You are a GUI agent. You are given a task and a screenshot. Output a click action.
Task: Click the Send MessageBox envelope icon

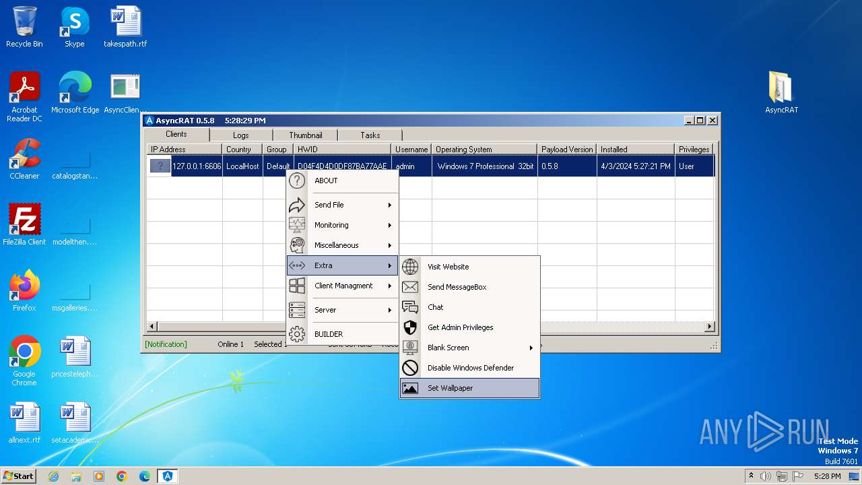point(410,287)
